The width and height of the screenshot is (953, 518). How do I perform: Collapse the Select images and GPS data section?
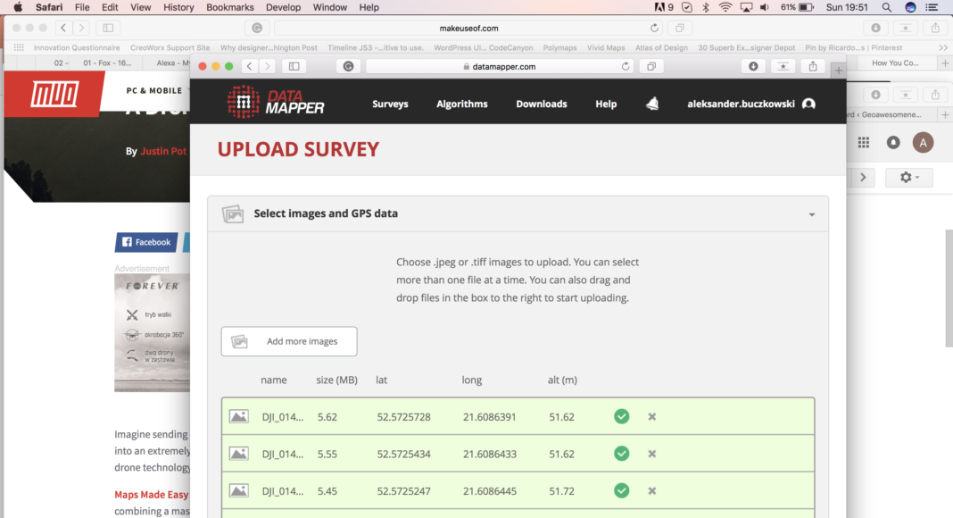(x=811, y=214)
